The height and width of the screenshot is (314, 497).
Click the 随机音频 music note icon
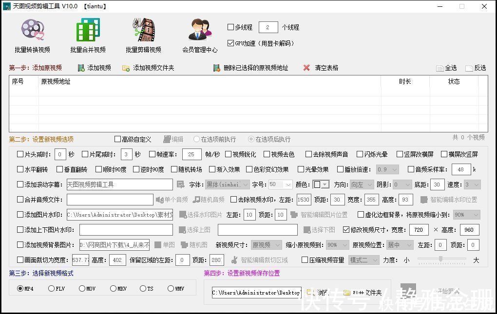196,200
